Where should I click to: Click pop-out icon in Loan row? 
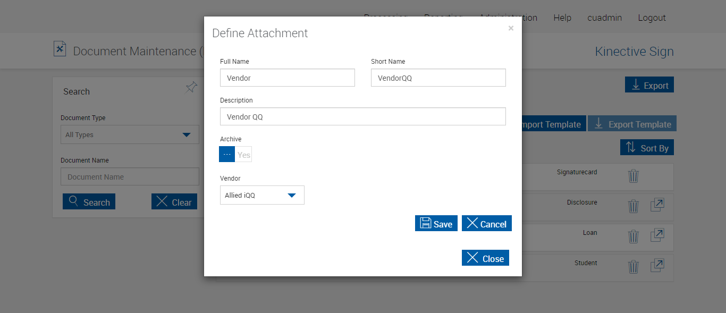(x=657, y=235)
